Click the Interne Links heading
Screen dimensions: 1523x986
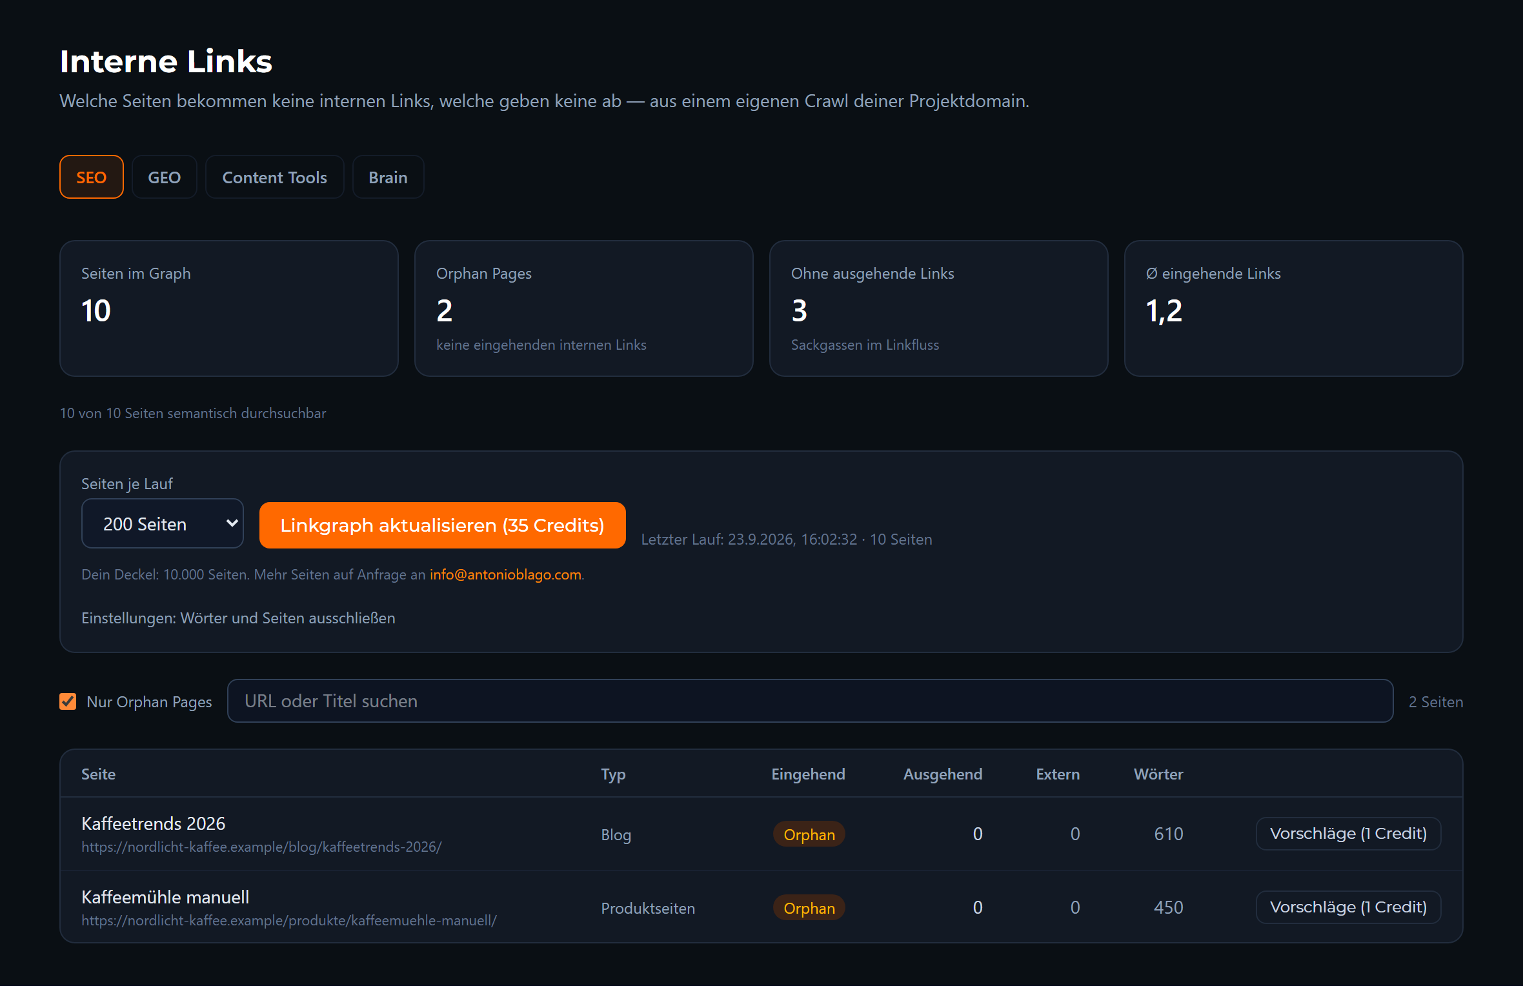[166, 61]
